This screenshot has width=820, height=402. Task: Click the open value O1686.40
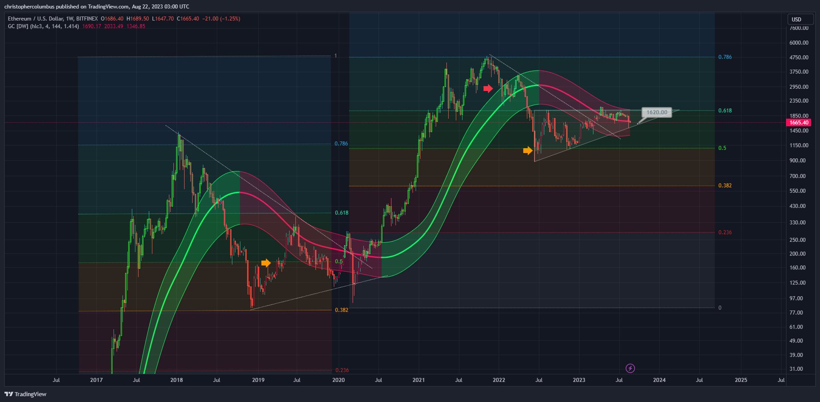tap(112, 19)
